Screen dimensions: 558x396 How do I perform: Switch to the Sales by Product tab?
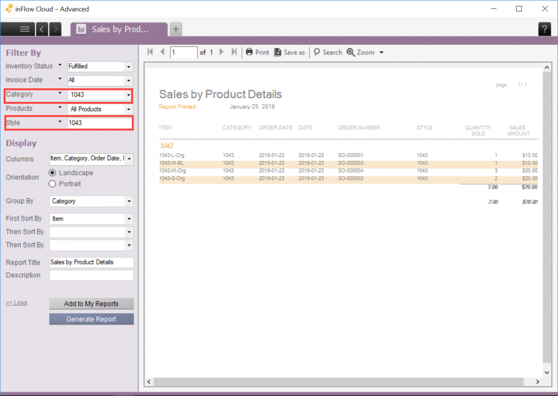[x=118, y=29]
